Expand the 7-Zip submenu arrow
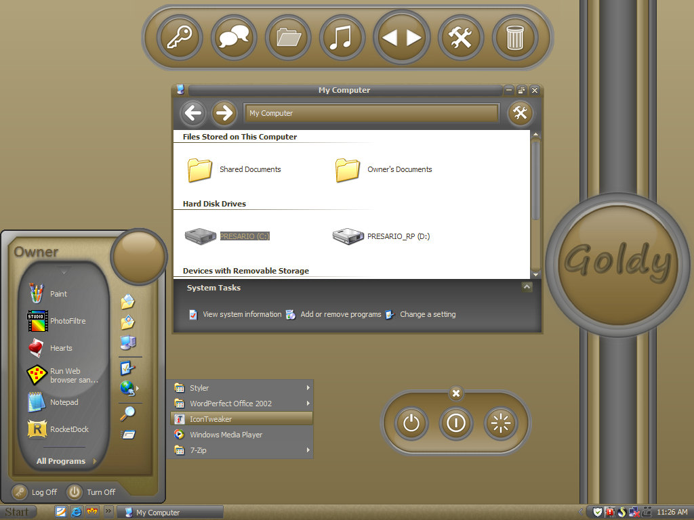Image resolution: width=694 pixels, height=520 pixels. (308, 450)
